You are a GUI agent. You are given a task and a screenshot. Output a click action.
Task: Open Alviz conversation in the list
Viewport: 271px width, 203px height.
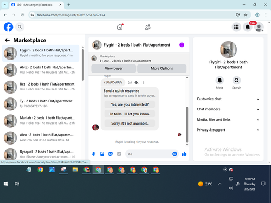(41, 70)
